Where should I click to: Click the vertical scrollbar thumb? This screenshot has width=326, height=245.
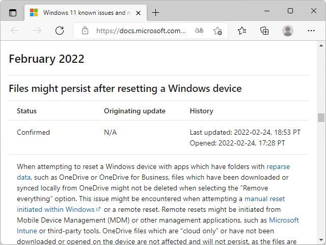(x=321, y=117)
